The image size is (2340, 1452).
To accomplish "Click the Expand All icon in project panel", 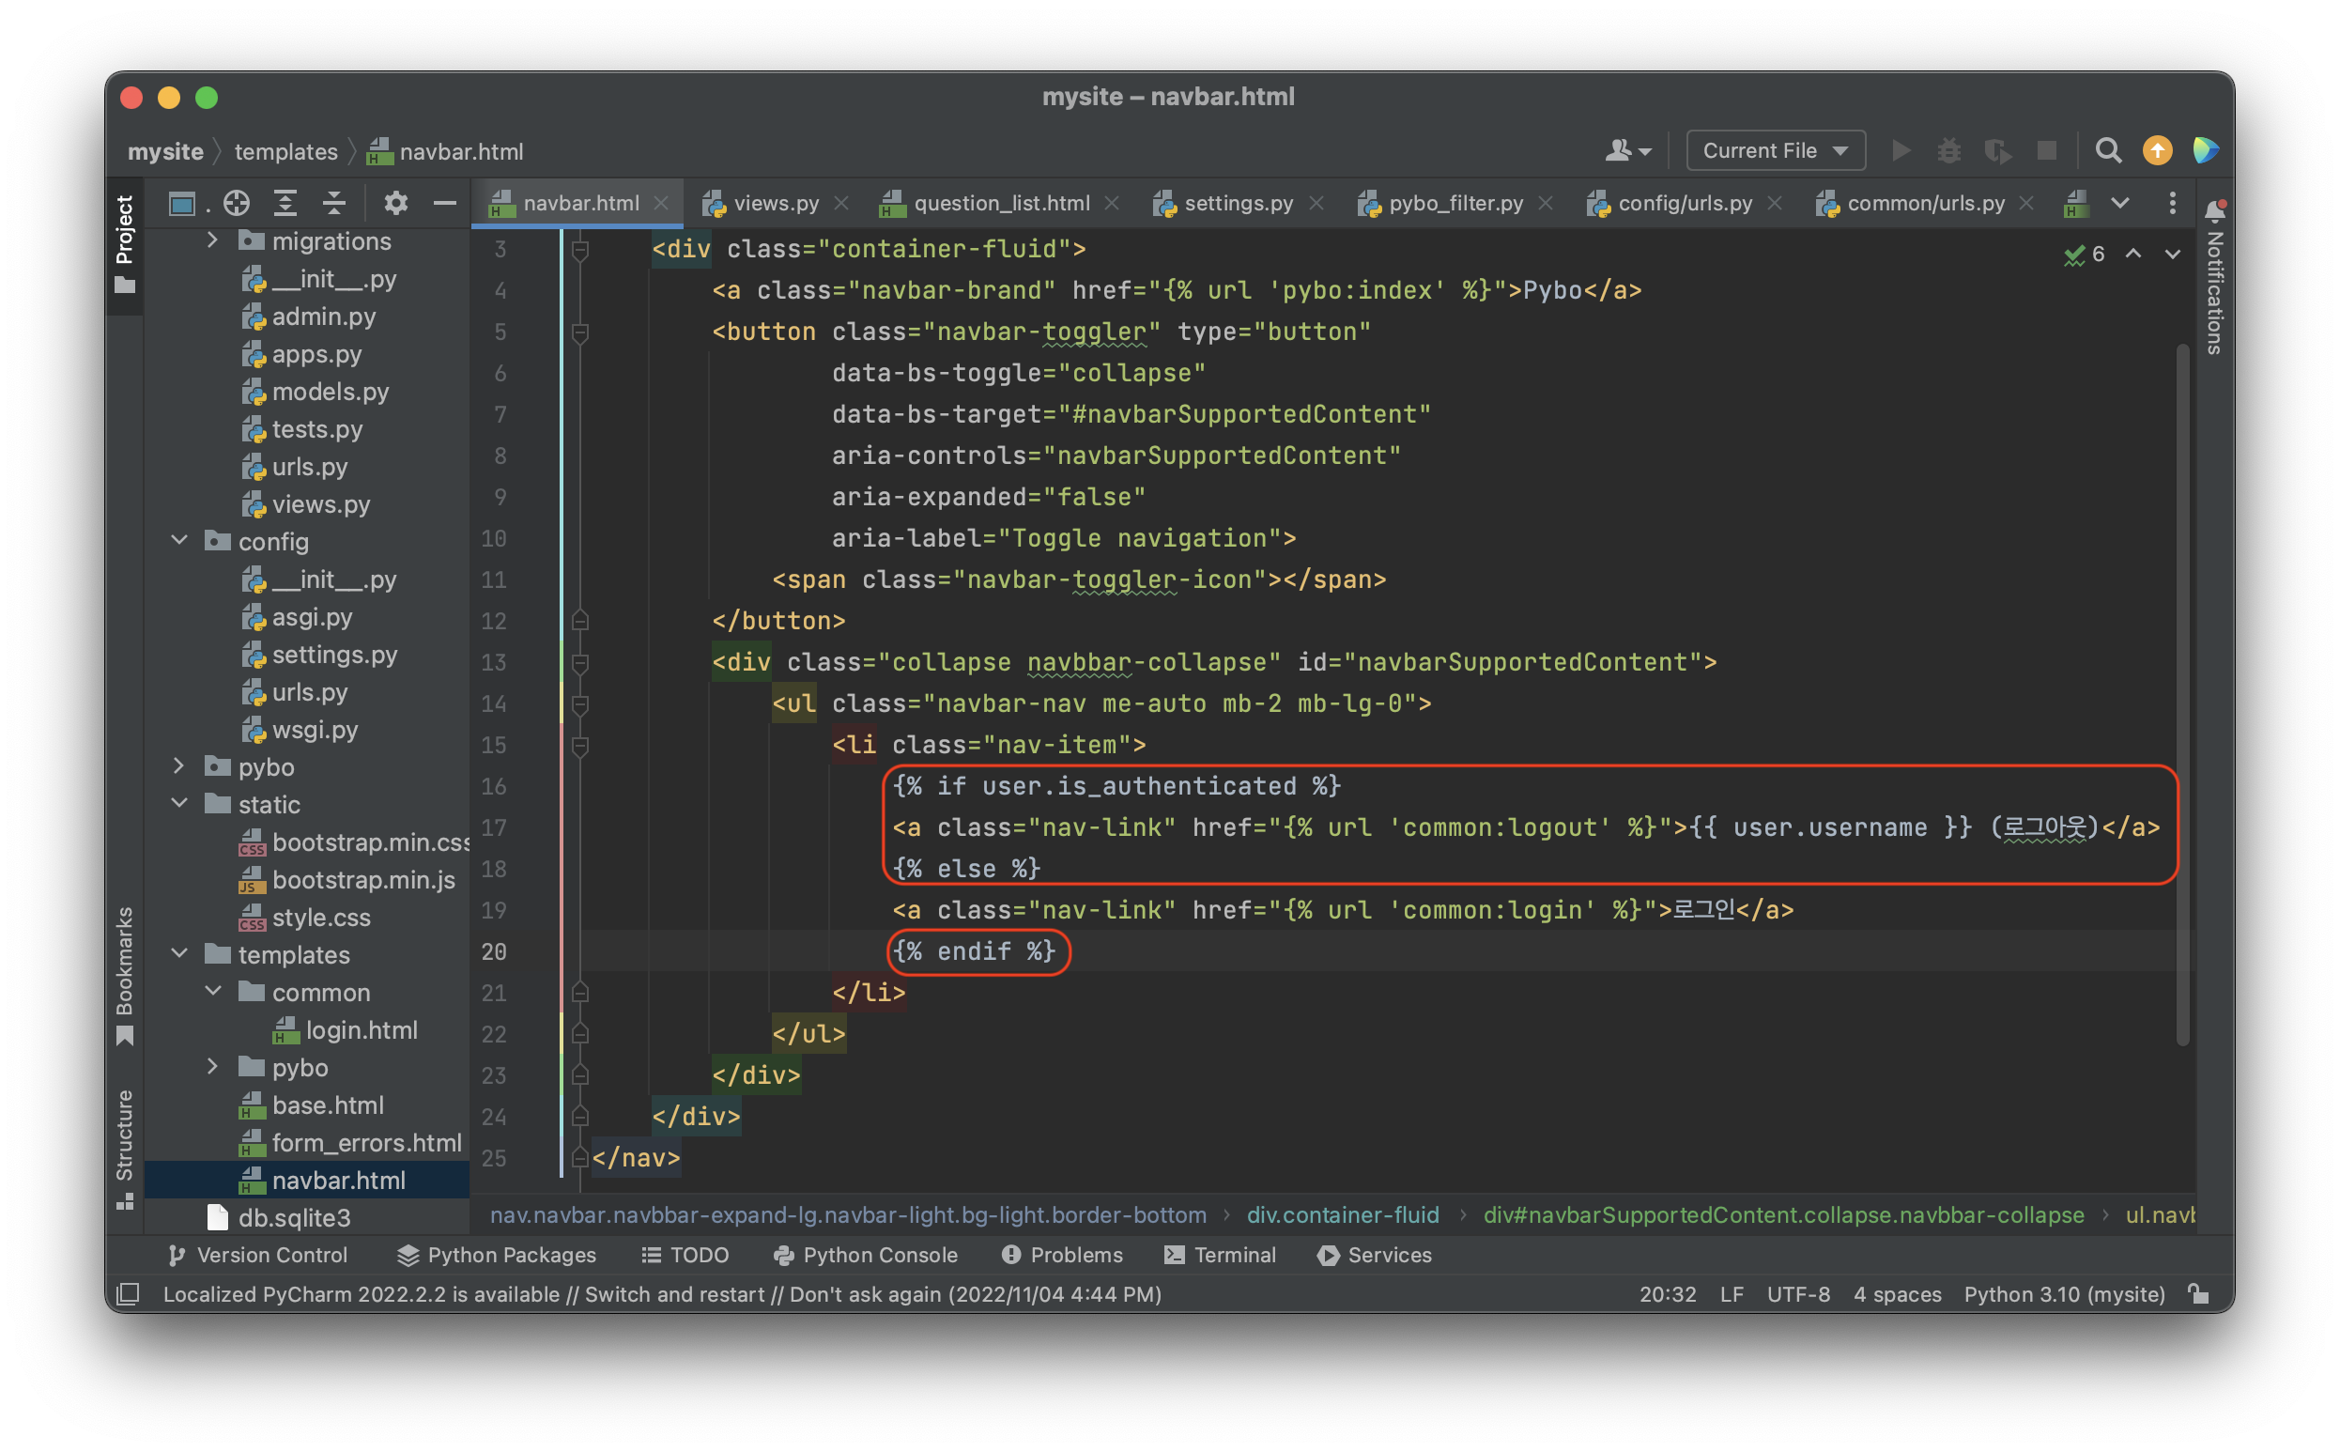I will (x=285, y=203).
